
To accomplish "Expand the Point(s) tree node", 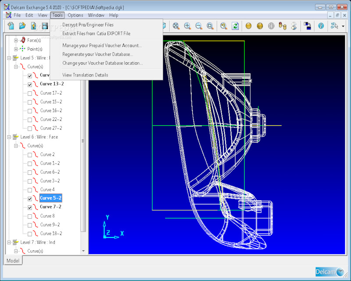I will pyautogui.click(x=16, y=49).
